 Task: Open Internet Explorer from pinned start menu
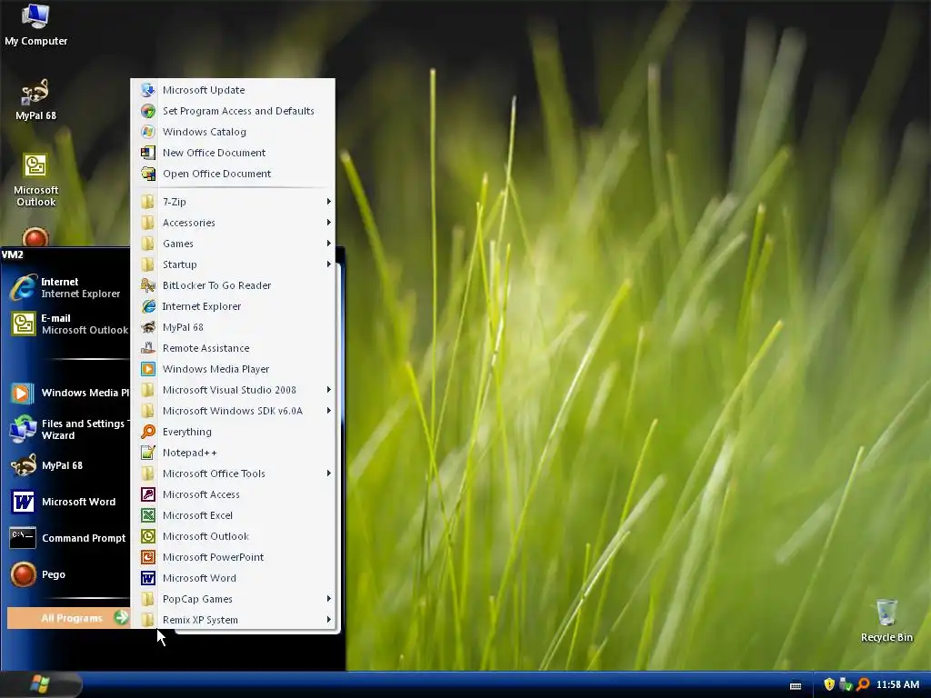[66, 288]
